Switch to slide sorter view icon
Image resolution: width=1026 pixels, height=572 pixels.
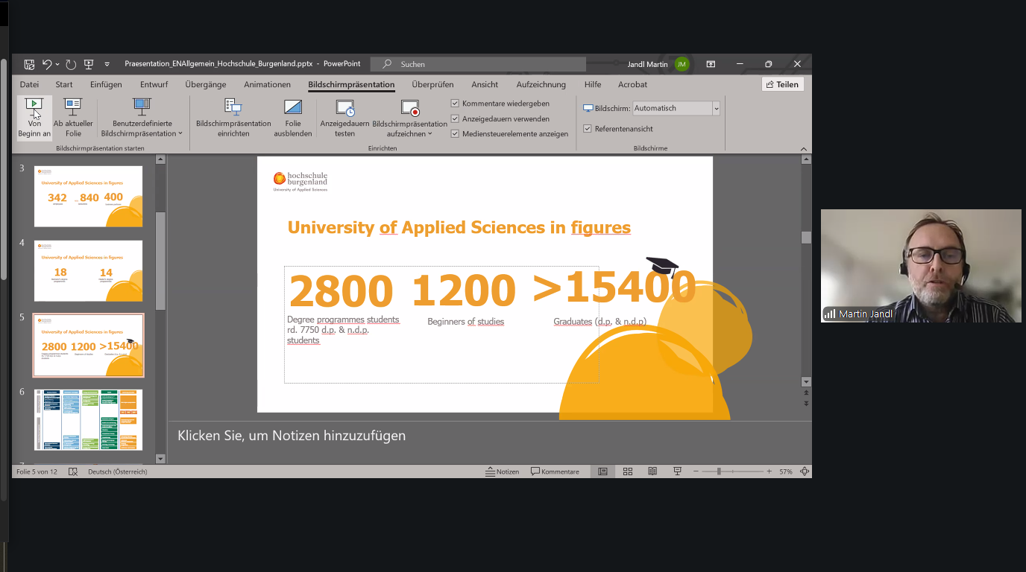click(628, 471)
